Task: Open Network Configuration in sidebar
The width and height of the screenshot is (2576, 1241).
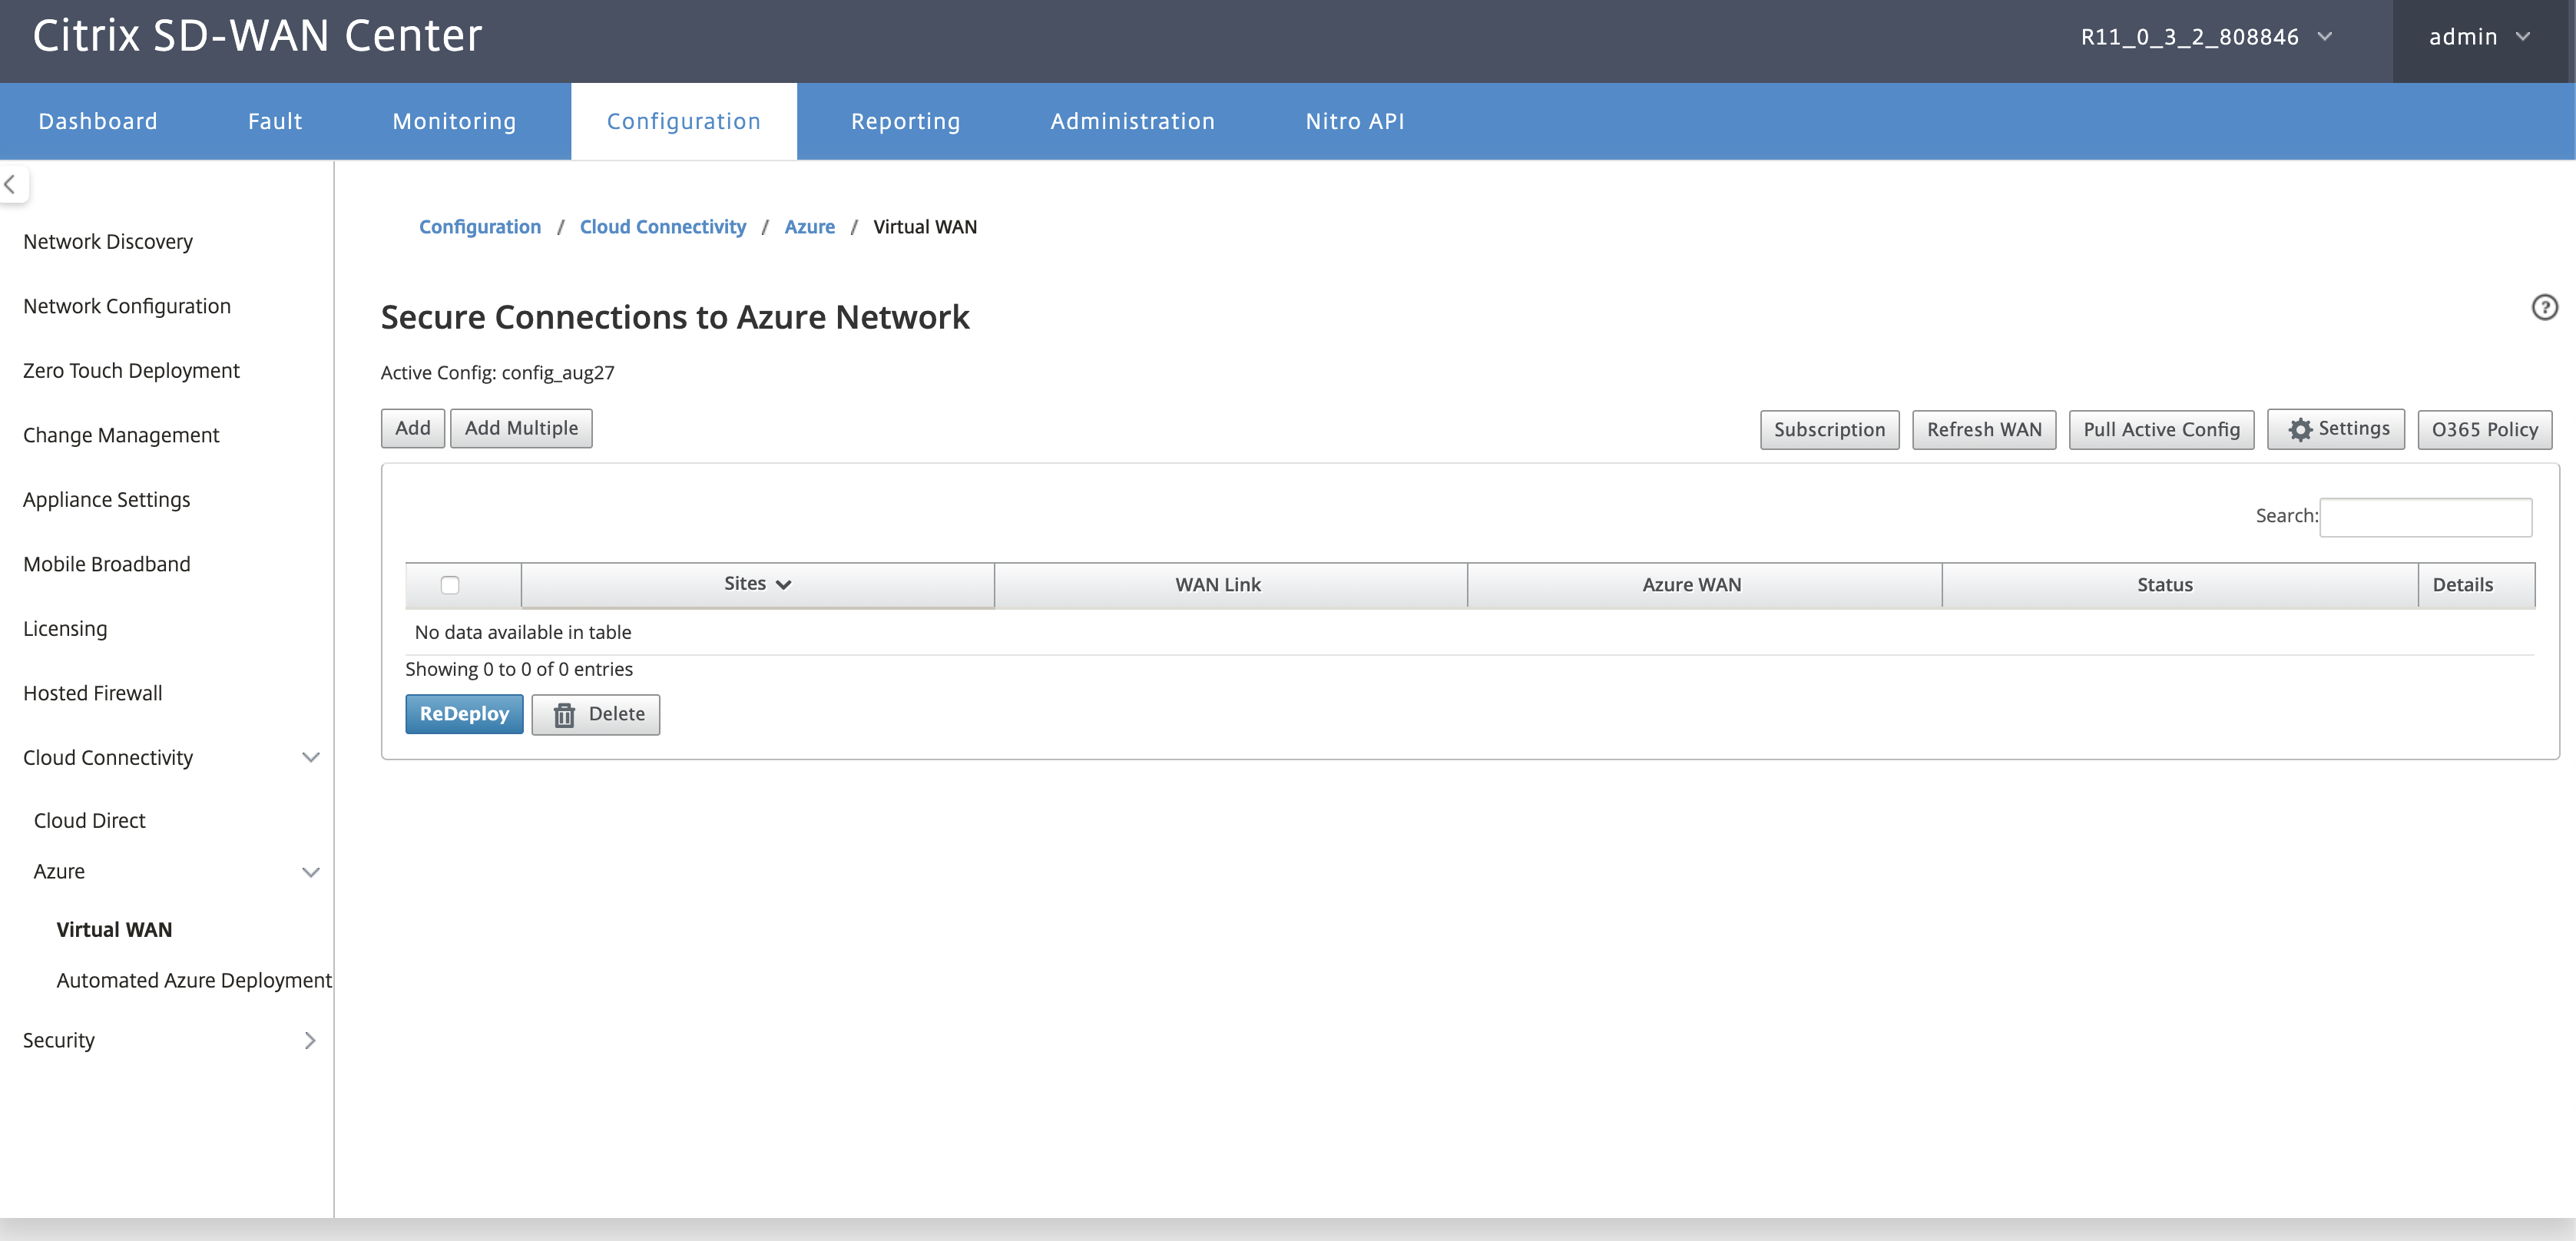Action: [x=127, y=306]
